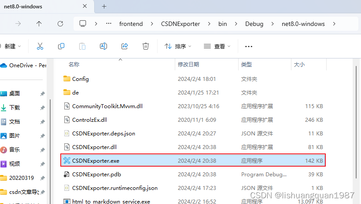Screen dimensions: 361x204
Task: Sort by the 大小 size column header
Action: point(299,64)
